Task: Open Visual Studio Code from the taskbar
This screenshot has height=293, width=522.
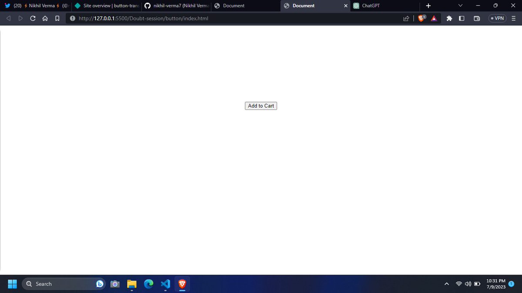Action: (165, 284)
